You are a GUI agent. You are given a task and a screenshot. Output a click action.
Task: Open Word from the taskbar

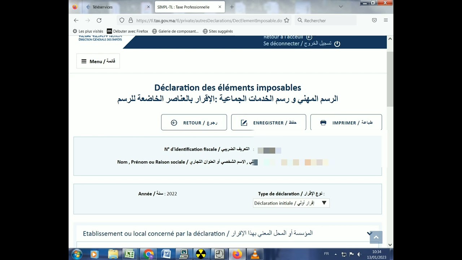point(166,254)
